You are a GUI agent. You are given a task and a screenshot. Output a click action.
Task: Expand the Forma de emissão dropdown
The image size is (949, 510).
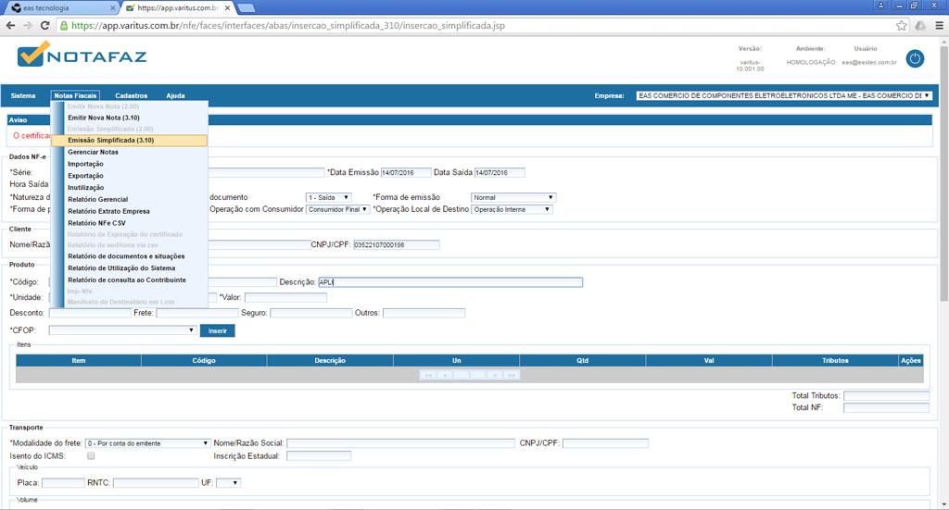tap(513, 197)
